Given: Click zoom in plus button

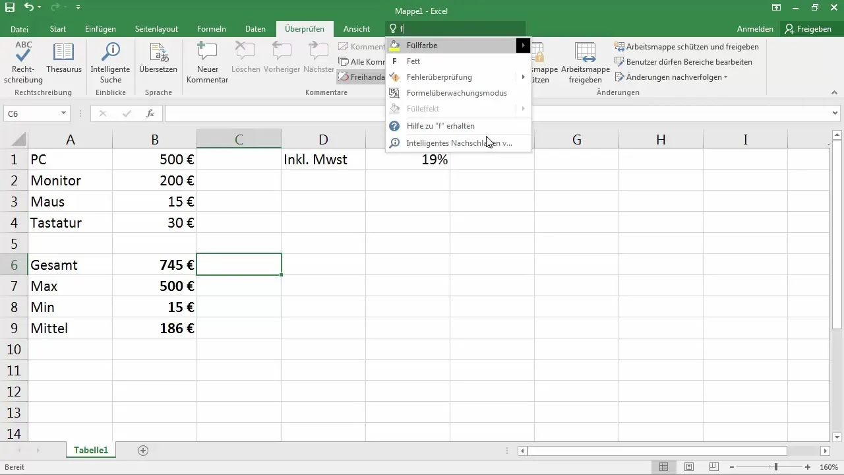Looking at the screenshot, I should pyautogui.click(x=809, y=467).
